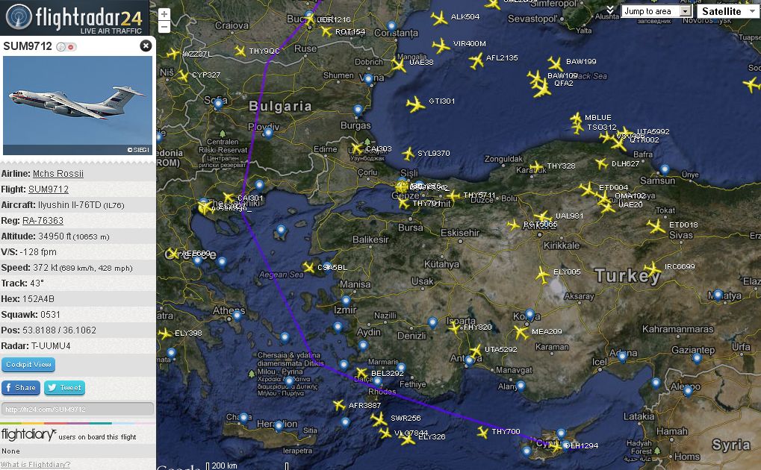Select the THY700 aircraft icon
The image size is (761, 470).
point(482,432)
